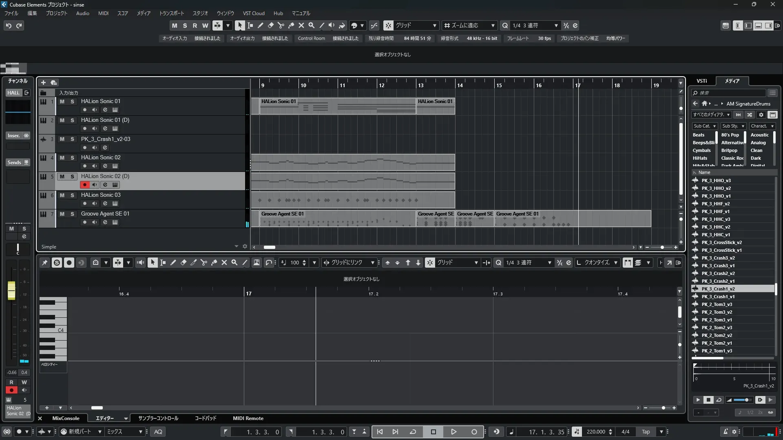The image size is (783, 440).
Task: Open the Sub Cat. filter dropdown
Action: pyautogui.click(x=704, y=126)
